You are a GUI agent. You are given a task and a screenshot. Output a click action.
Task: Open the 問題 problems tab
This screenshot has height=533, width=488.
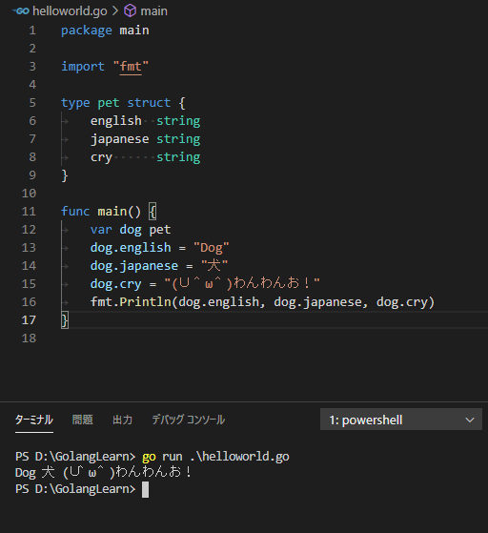click(x=83, y=420)
